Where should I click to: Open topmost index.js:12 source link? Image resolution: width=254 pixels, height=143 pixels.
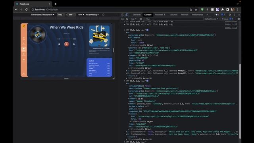click(x=231, y=24)
